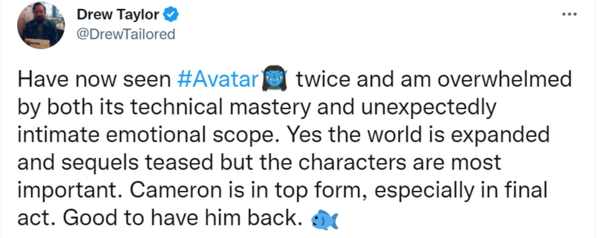Click the opening words "Have now seen"
The height and width of the screenshot is (238, 597).
94,80
